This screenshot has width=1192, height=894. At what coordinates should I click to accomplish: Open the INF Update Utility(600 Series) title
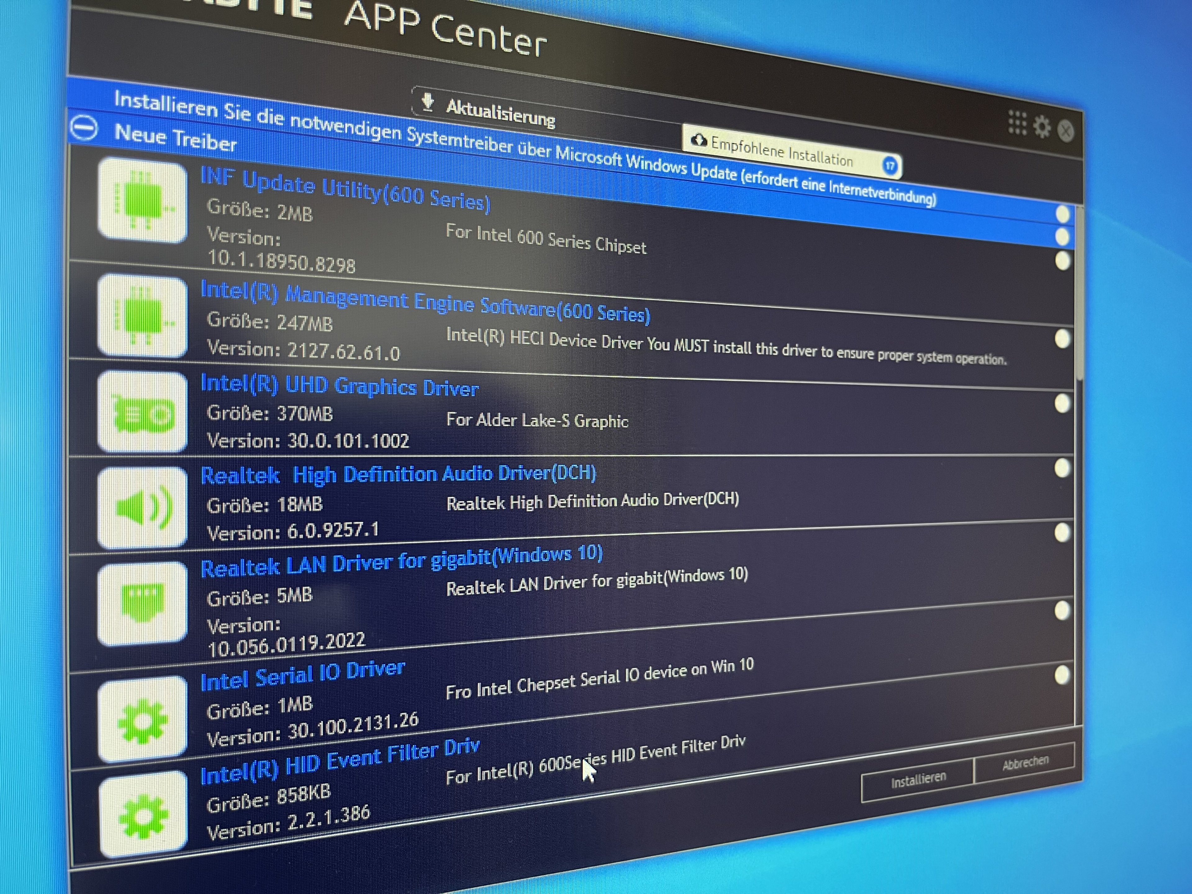coord(345,190)
